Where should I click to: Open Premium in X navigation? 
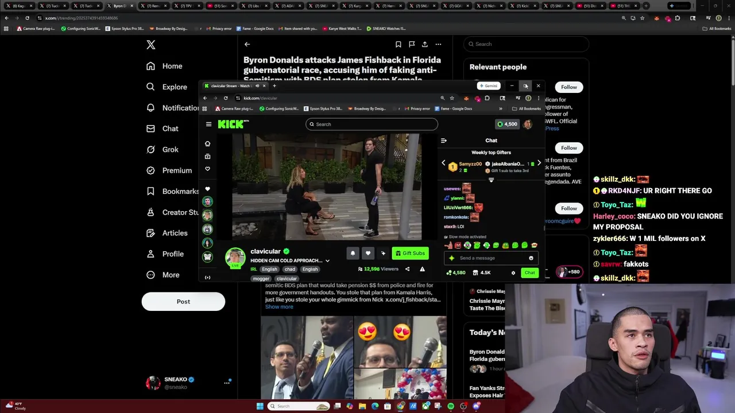pos(169,170)
